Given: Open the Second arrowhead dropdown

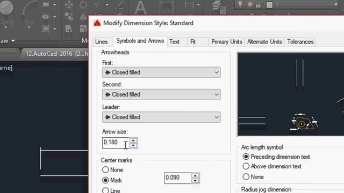Looking at the screenshot, I should pos(161,94).
